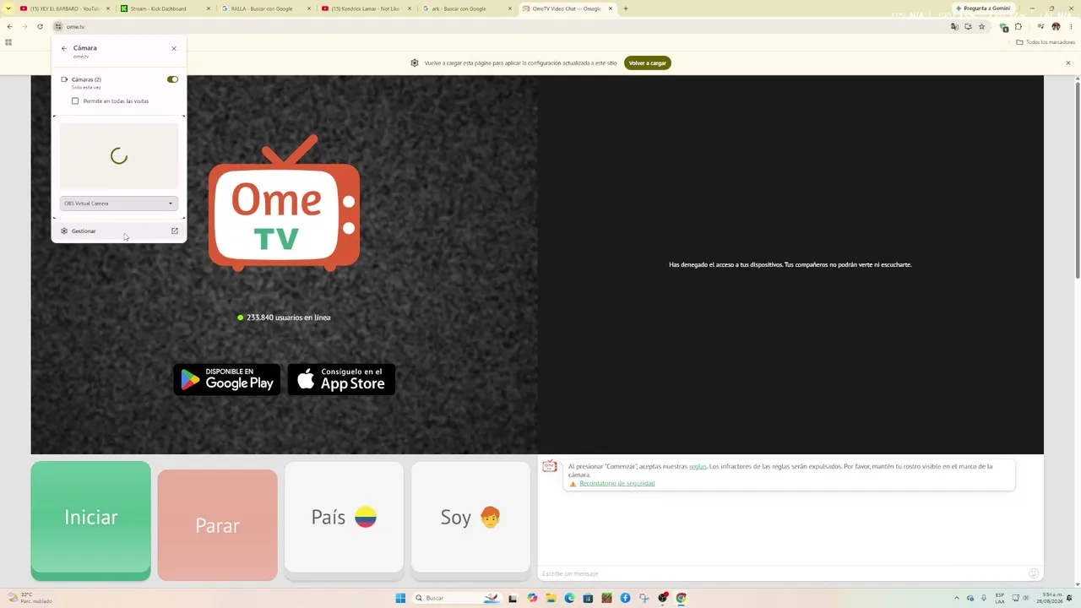This screenshot has height=608, width=1081.
Task: Open the Chrome profile avatar
Action: point(1056,27)
